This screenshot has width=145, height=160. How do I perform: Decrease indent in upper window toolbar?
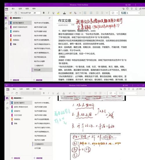97,13
